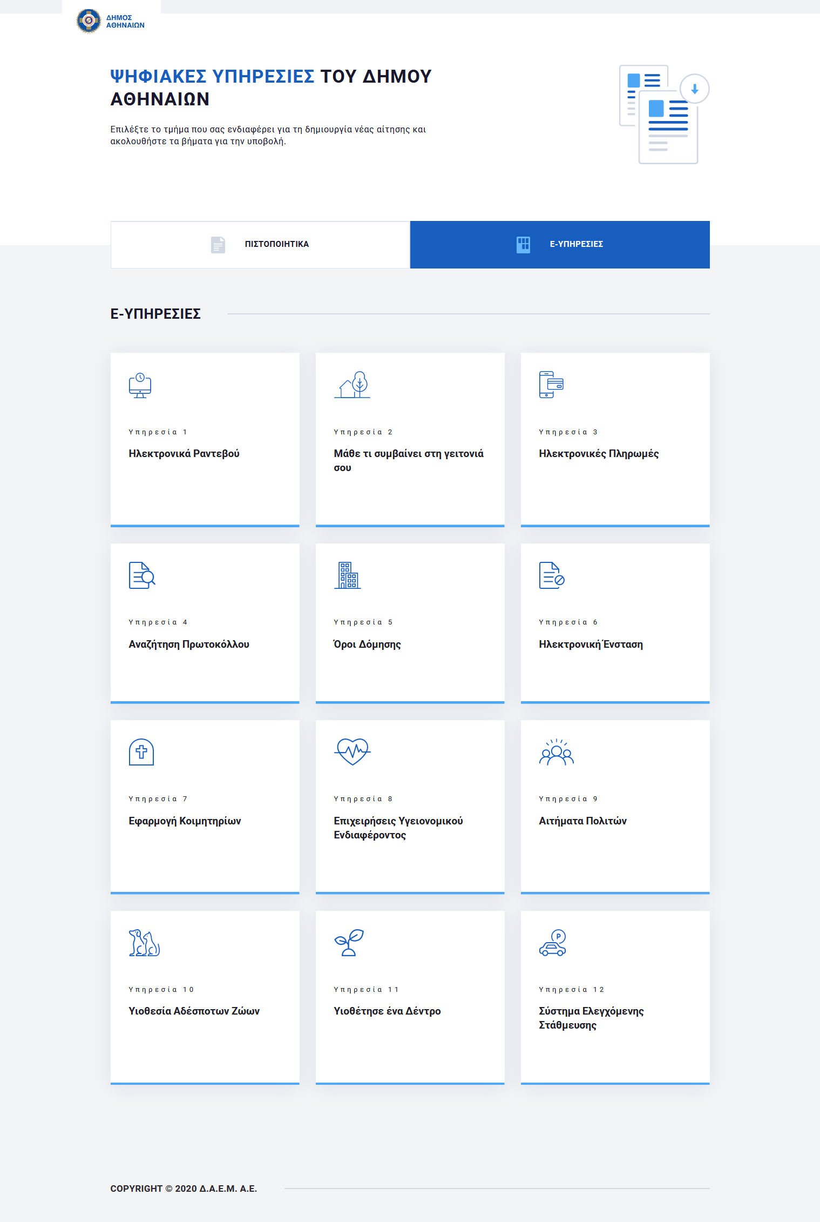Click the phone and card payments icon
Image resolution: width=820 pixels, height=1222 pixels.
pos(551,385)
